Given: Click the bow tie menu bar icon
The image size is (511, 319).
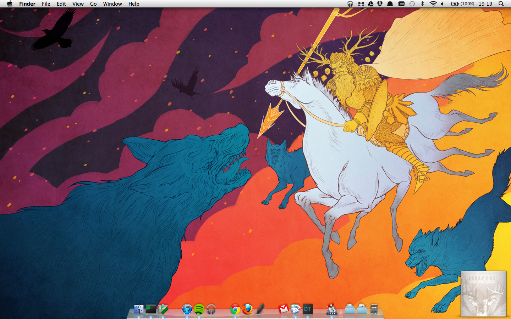Looking at the screenshot, I should coord(361,4).
